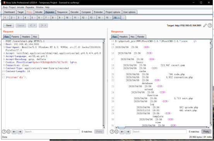
Task: Open the Project menu
Action: pos(12,7)
